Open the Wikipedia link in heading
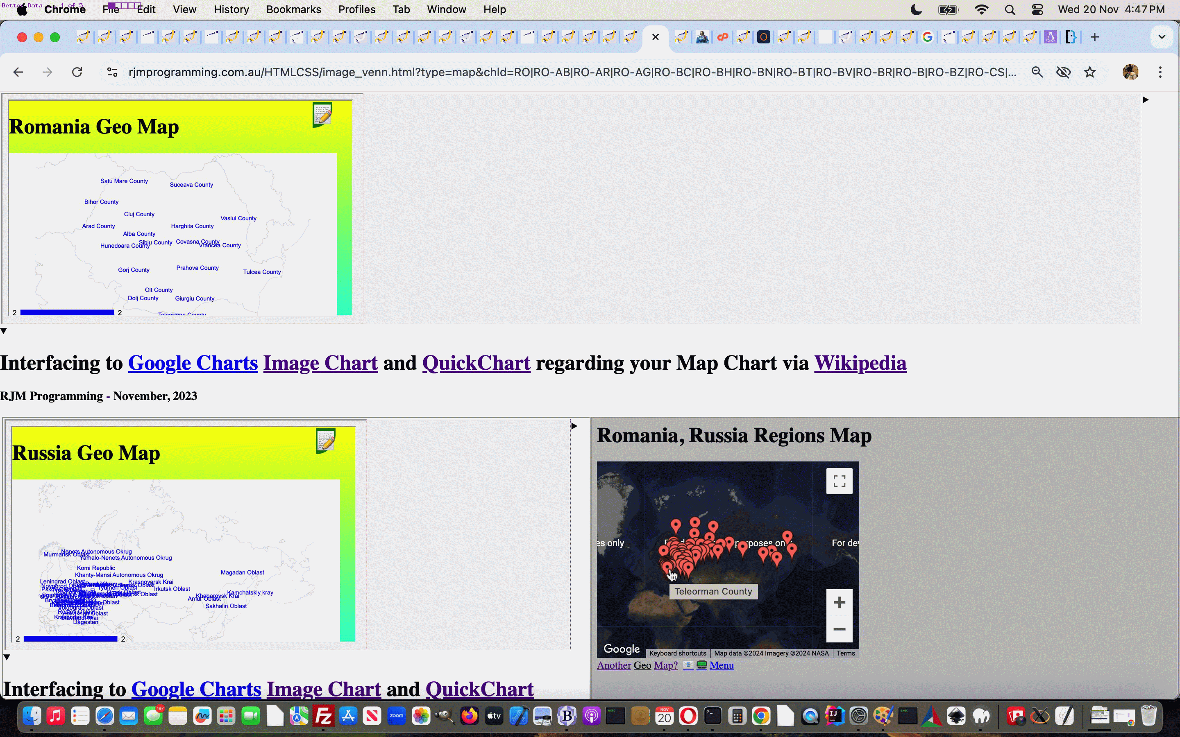This screenshot has height=737, width=1180. point(860,363)
